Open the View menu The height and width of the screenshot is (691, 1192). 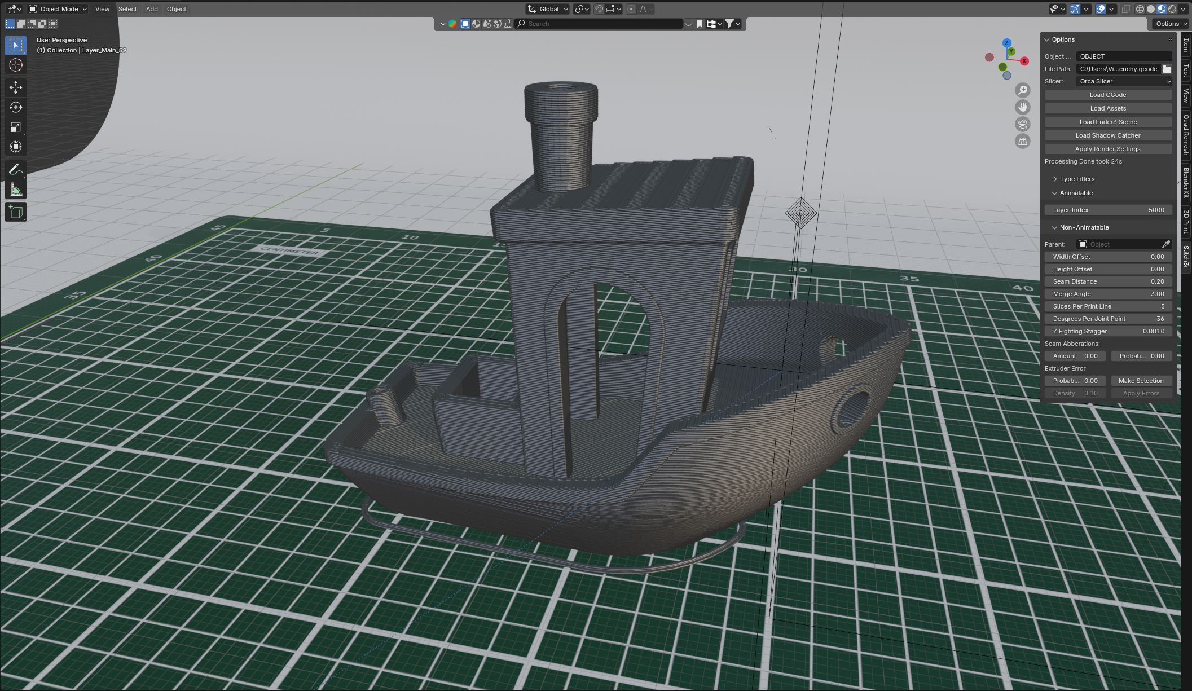pyautogui.click(x=102, y=9)
